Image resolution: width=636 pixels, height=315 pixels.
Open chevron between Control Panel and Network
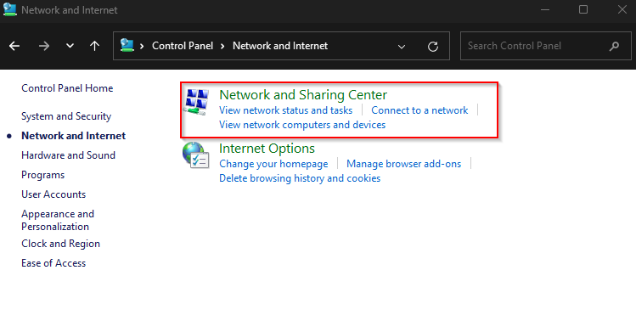pyautogui.click(x=222, y=46)
